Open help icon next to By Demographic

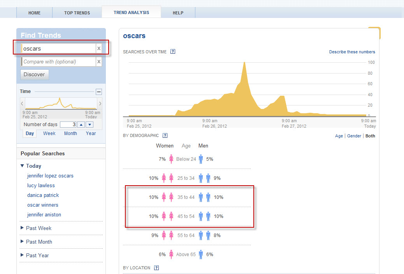pyautogui.click(x=165, y=135)
